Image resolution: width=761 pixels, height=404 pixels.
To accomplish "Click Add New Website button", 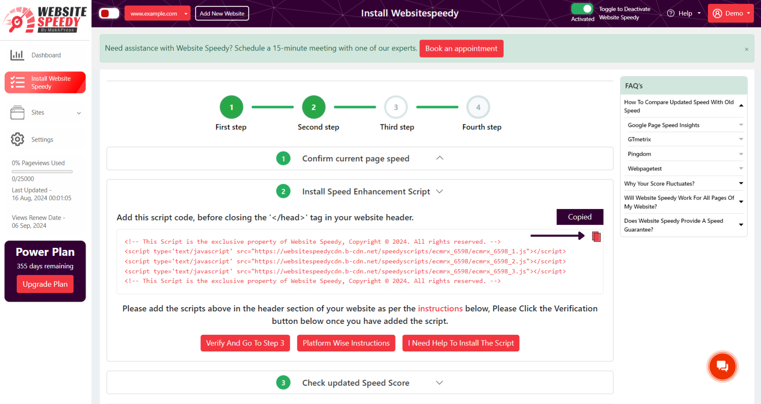I will 222,13.
